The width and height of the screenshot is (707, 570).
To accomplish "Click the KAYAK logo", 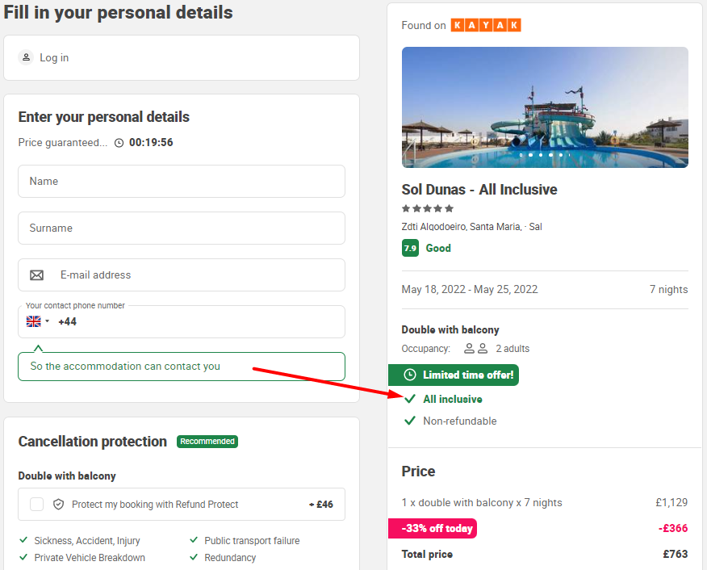I will tap(486, 25).
